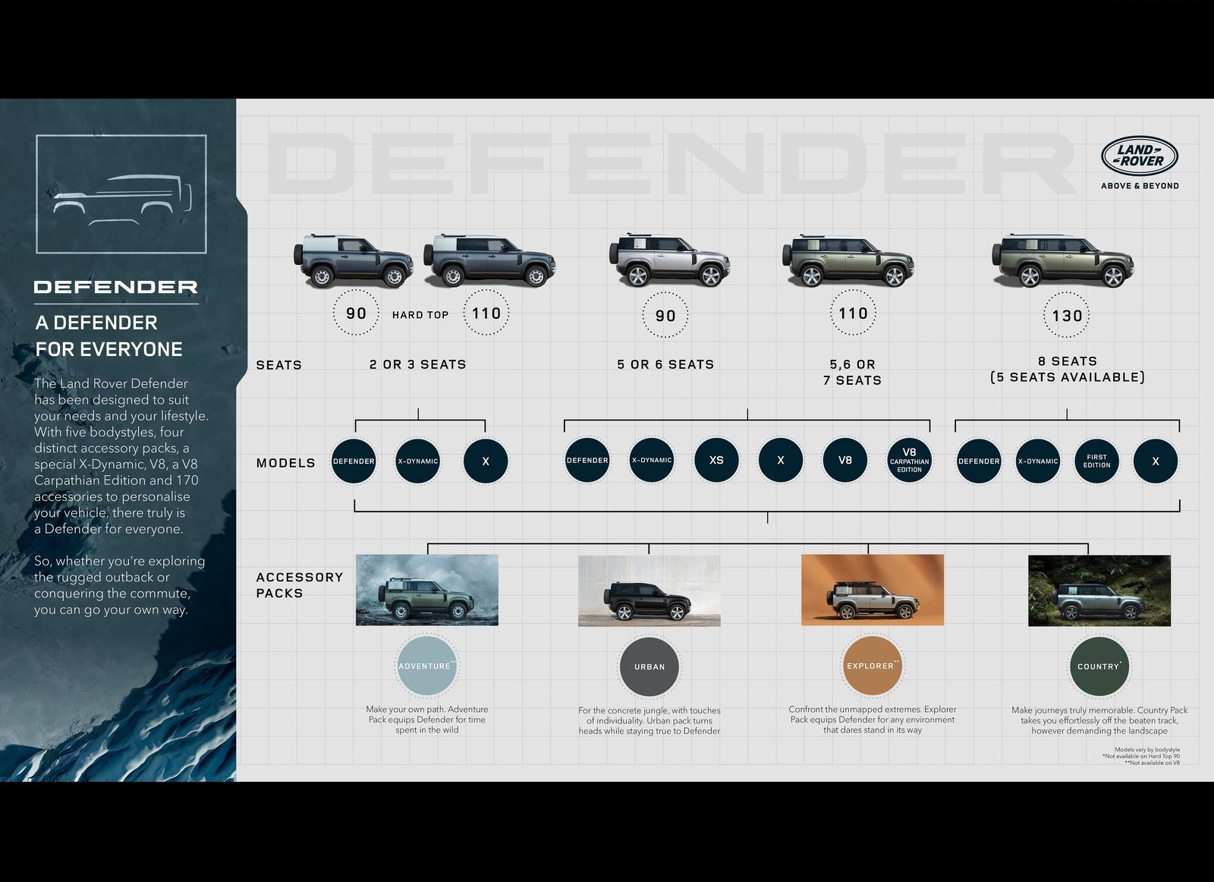Click X-Dynamic model badge in Hard Top group

tap(418, 461)
